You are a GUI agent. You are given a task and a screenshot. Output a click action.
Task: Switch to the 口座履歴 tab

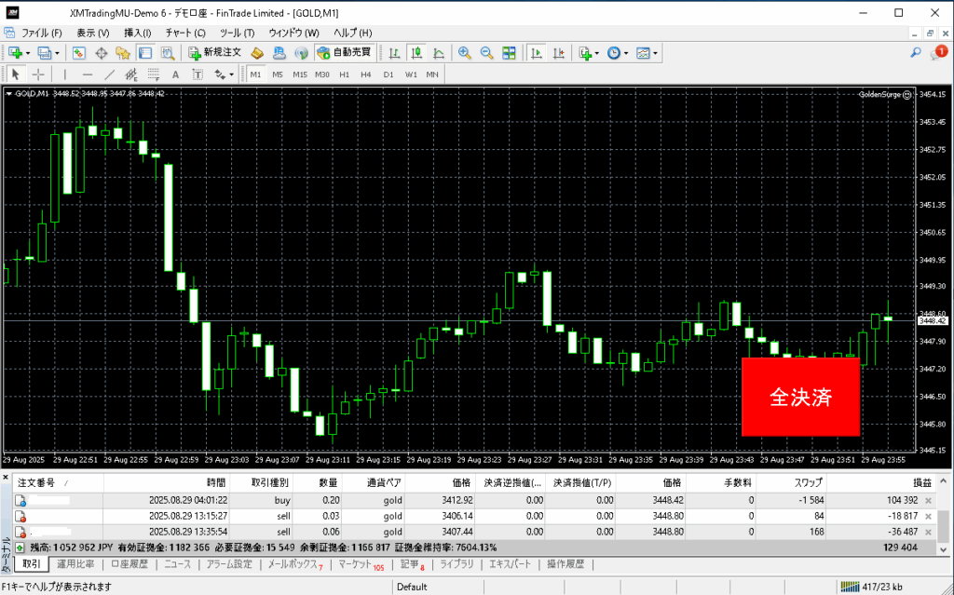click(x=129, y=564)
